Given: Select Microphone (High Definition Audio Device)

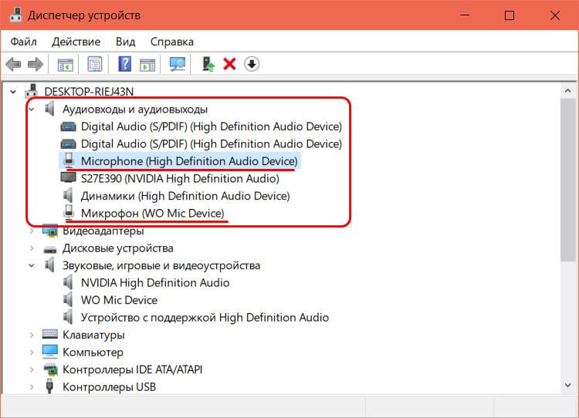Looking at the screenshot, I should pos(189,161).
